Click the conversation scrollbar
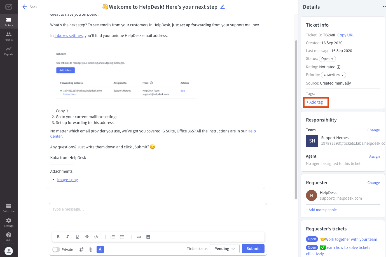 pos(296,120)
